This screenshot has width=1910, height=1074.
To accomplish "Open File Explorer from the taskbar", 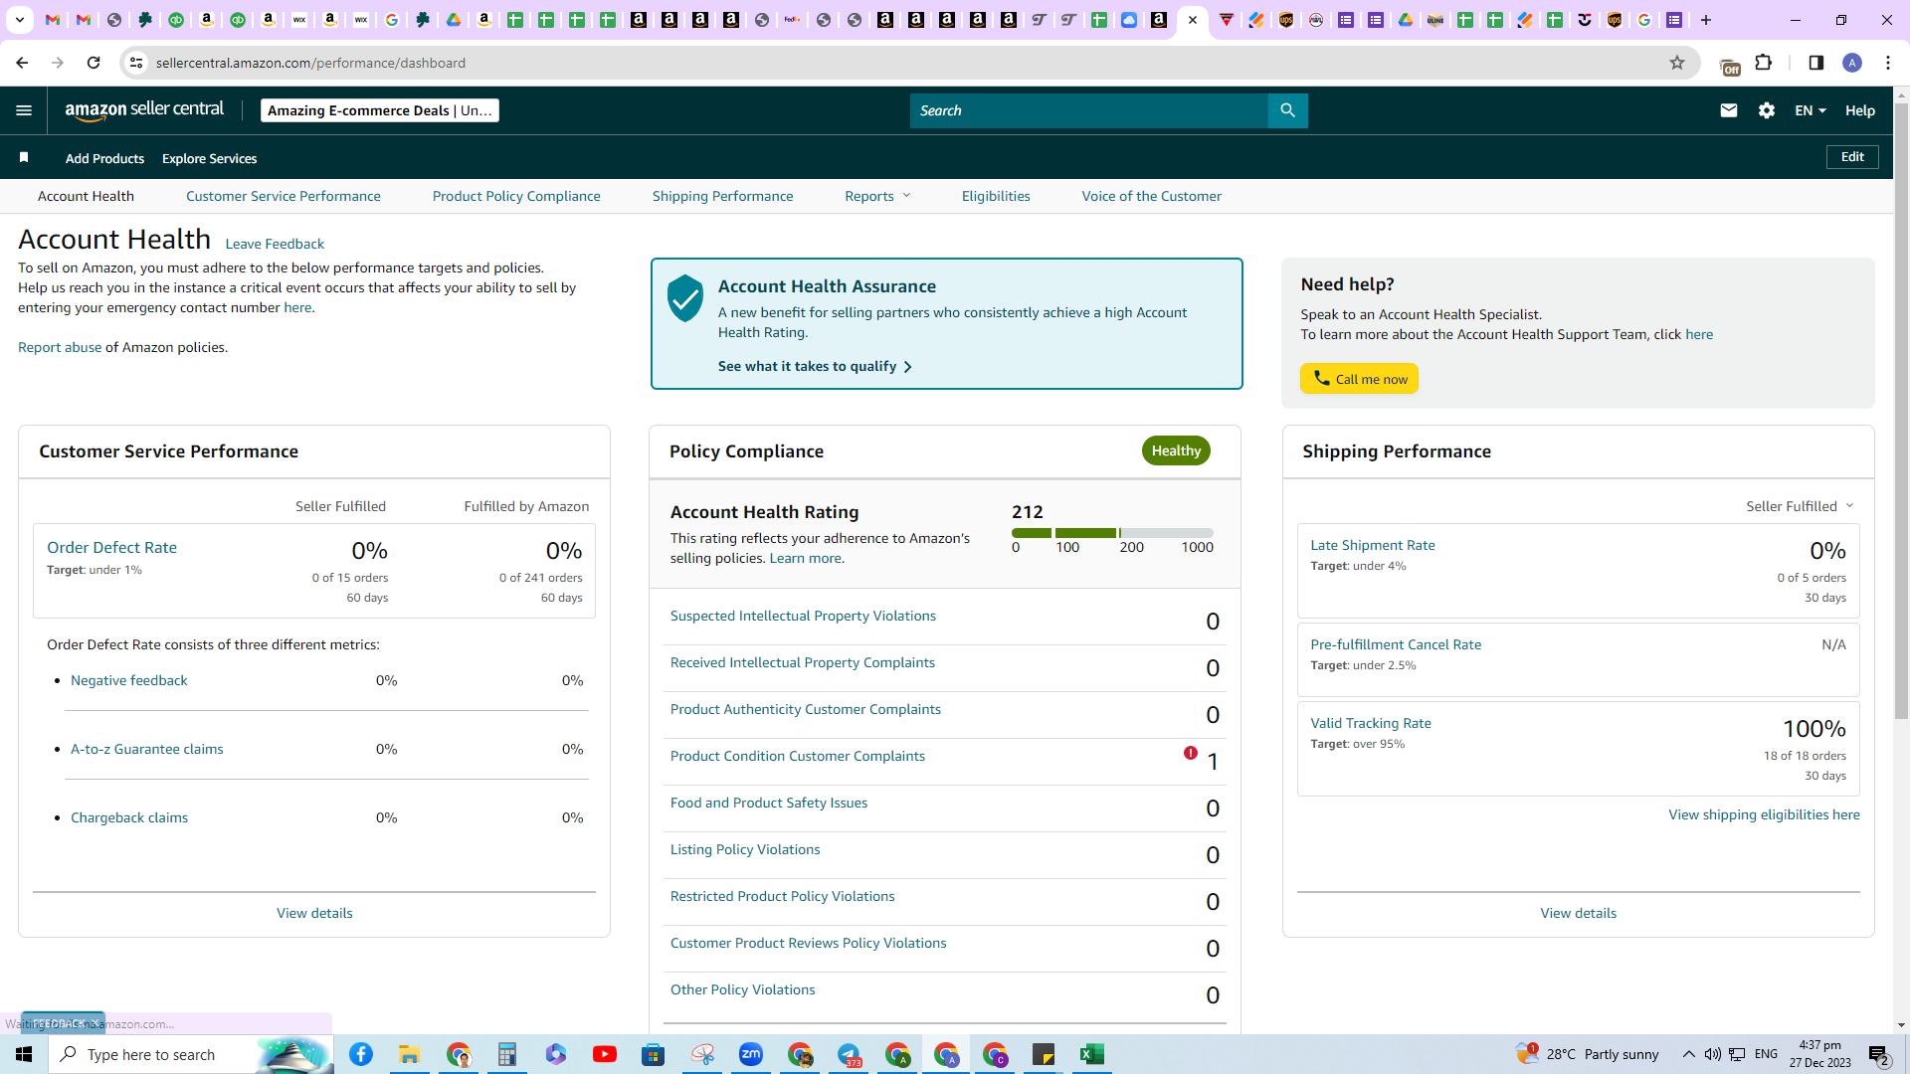I will pos(409,1054).
